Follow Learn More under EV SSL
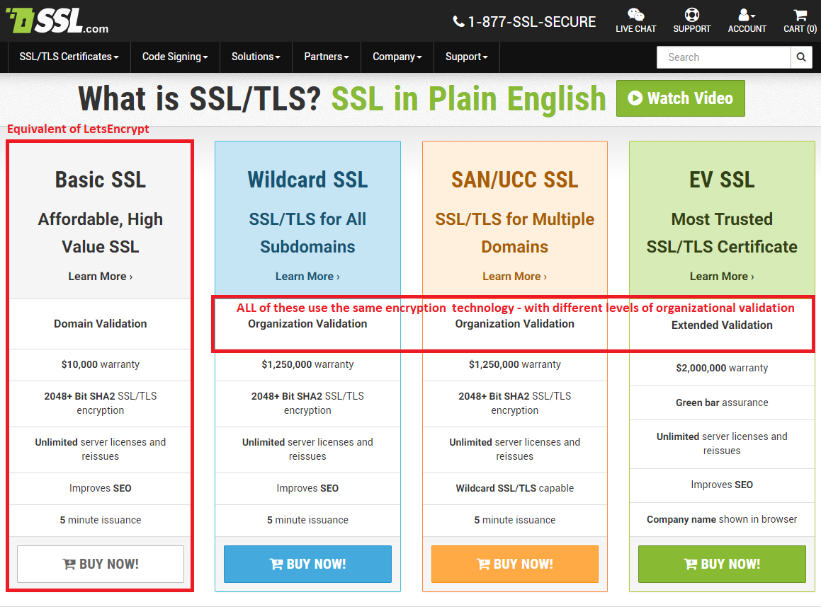The image size is (821, 614). coord(722,276)
